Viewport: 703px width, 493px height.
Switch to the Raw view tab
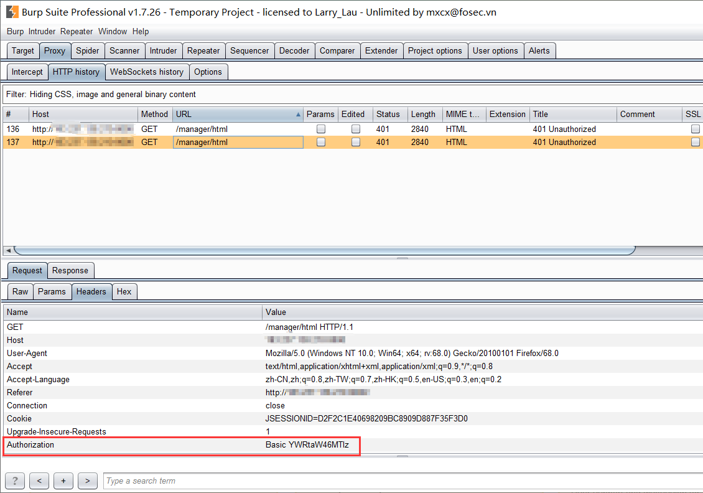tap(20, 291)
